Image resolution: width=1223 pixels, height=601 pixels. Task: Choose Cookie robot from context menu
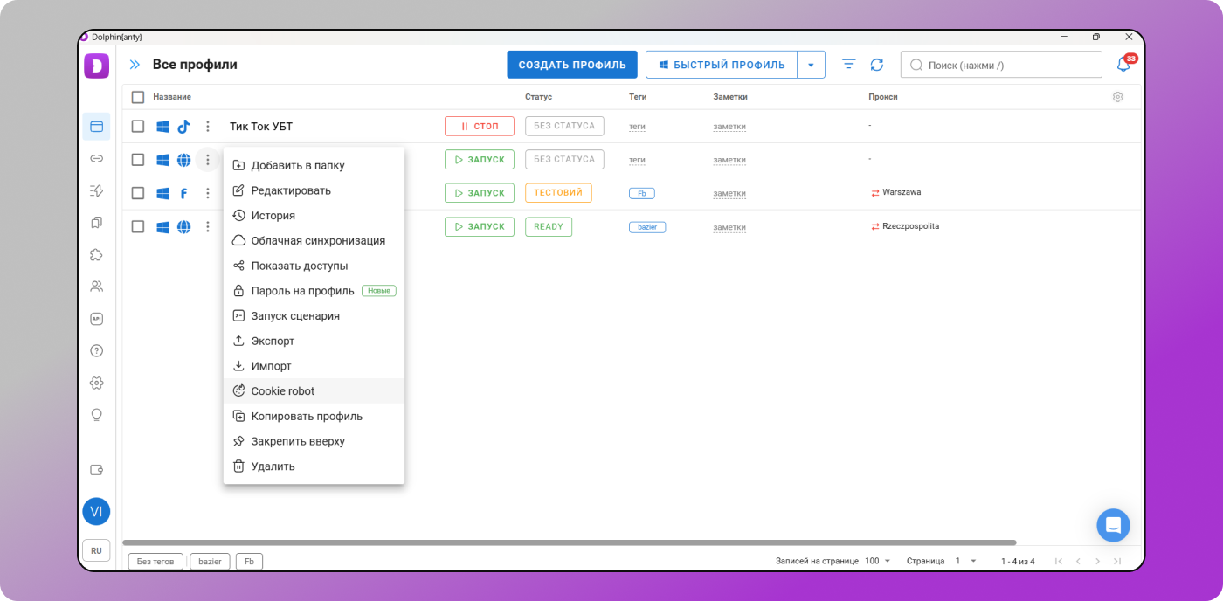click(x=283, y=391)
